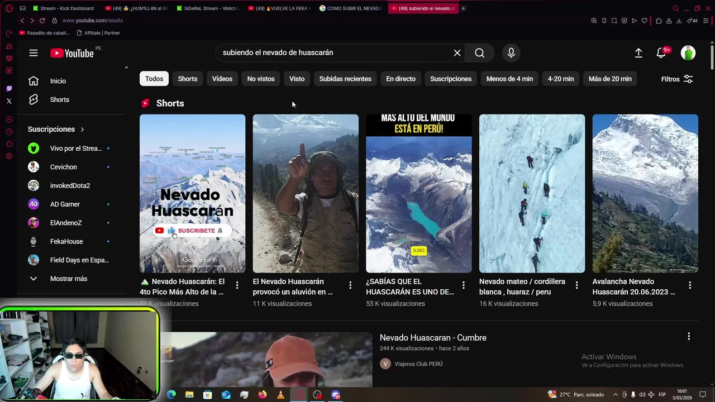This screenshot has height=402, width=715.
Task: Go back in the browser navigation
Action: point(22,21)
